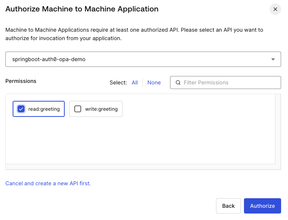
Task: Click the dialog title heading text
Action: [x=82, y=9]
